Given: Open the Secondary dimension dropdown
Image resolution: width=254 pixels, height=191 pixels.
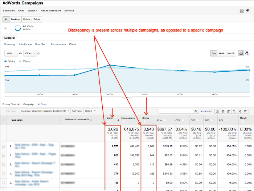Looking at the screenshot, I should (45, 111).
